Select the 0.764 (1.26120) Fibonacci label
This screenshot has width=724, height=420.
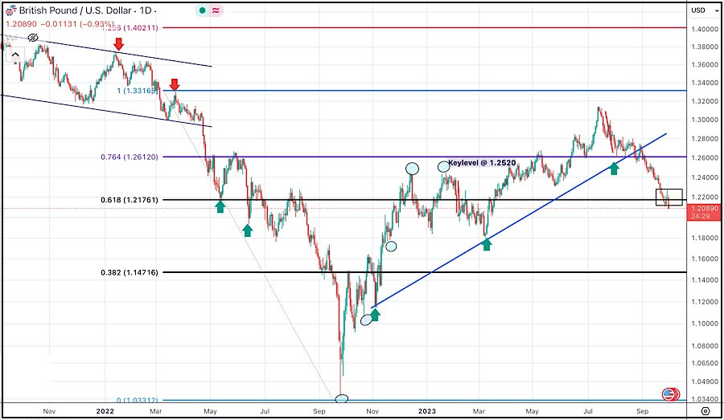point(130,157)
